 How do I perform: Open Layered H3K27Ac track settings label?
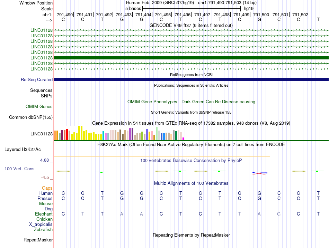[x=23, y=150]
